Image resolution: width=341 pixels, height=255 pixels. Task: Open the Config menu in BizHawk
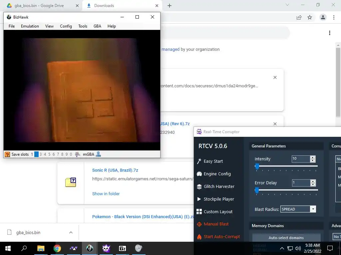[x=66, y=26]
